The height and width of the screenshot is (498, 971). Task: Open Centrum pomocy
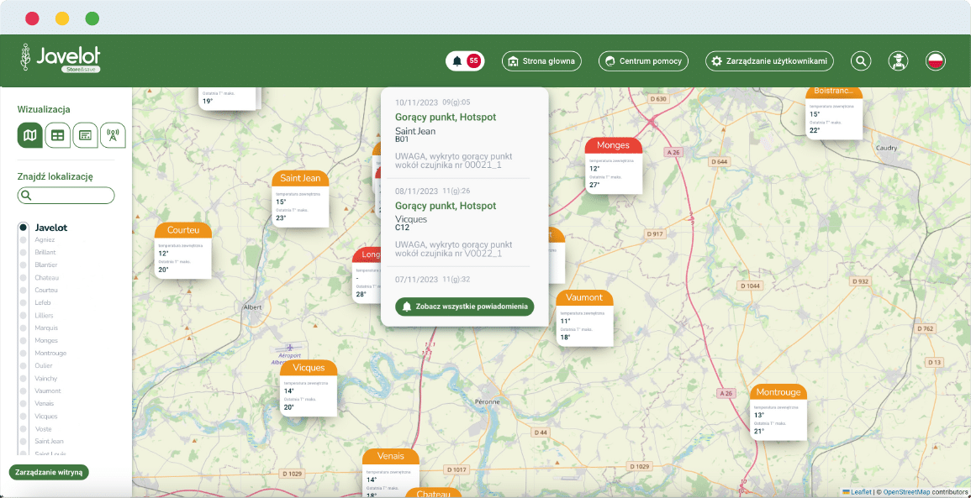[643, 61]
